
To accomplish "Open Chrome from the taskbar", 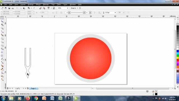I will click(36, 98).
